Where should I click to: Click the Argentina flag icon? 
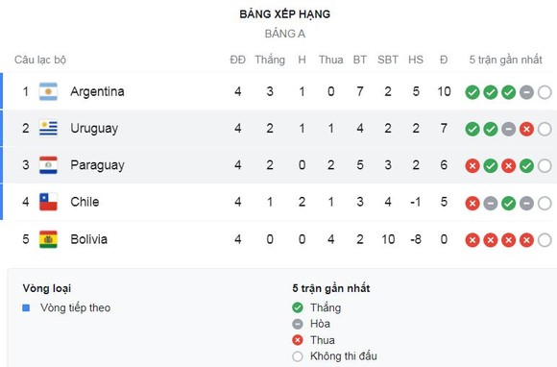tap(48, 91)
